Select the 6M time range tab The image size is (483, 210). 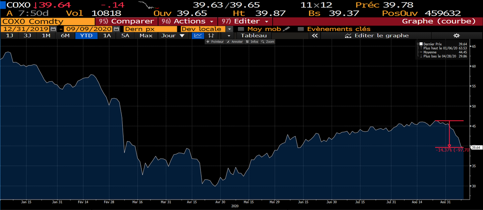click(65, 36)
